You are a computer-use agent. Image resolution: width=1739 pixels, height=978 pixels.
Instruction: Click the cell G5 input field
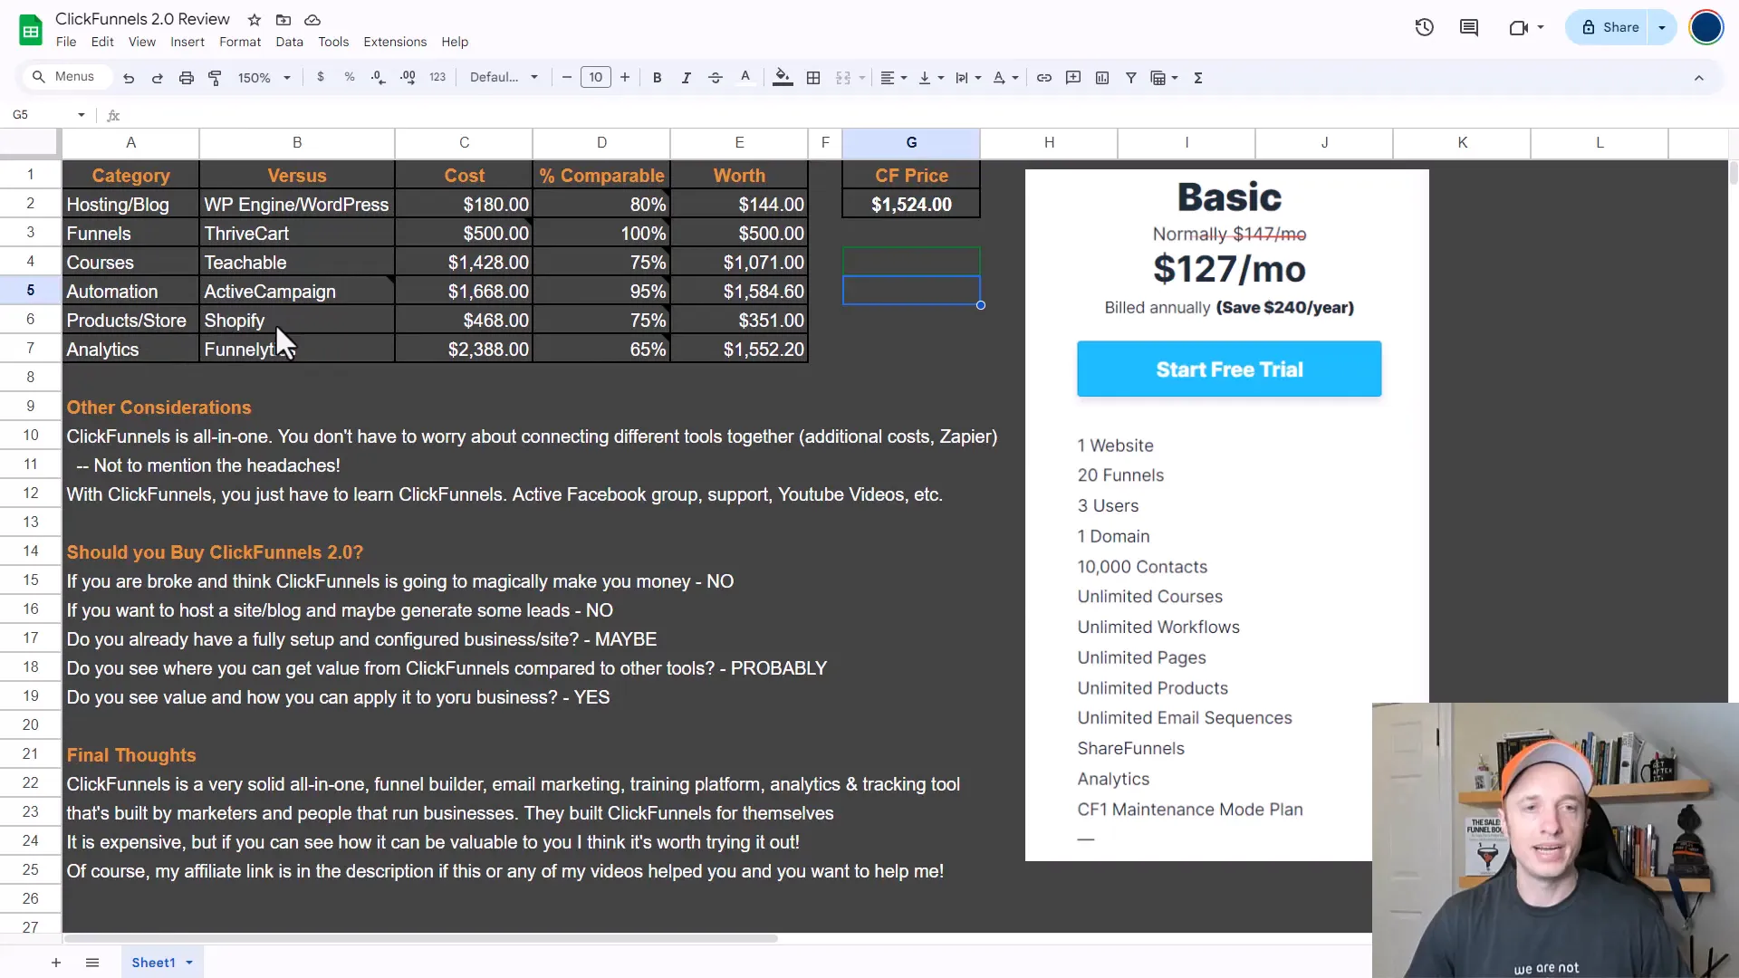click(911, 290)
